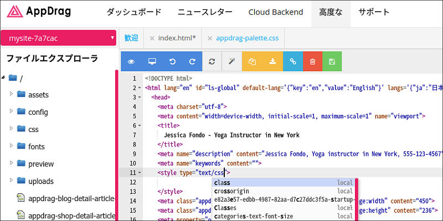Image resolution: width=443 pixels, height=221 pixels.
Task: Click the autocomplete popup pink scrollbar
Action: pos(357,199)
